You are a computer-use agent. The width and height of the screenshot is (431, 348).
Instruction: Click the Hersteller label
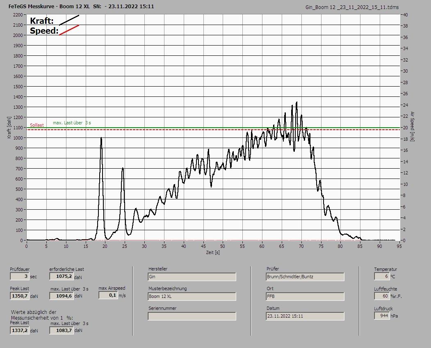[x=158, y=269]
